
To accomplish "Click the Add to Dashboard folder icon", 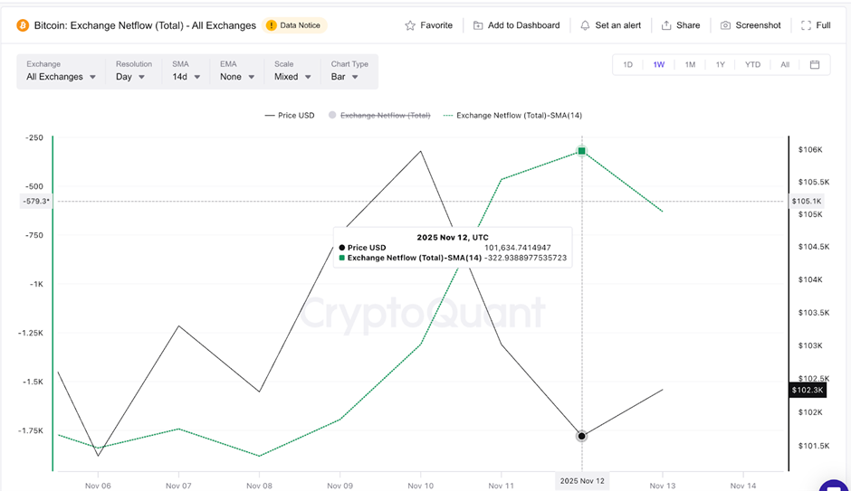I will pos(478,25).
